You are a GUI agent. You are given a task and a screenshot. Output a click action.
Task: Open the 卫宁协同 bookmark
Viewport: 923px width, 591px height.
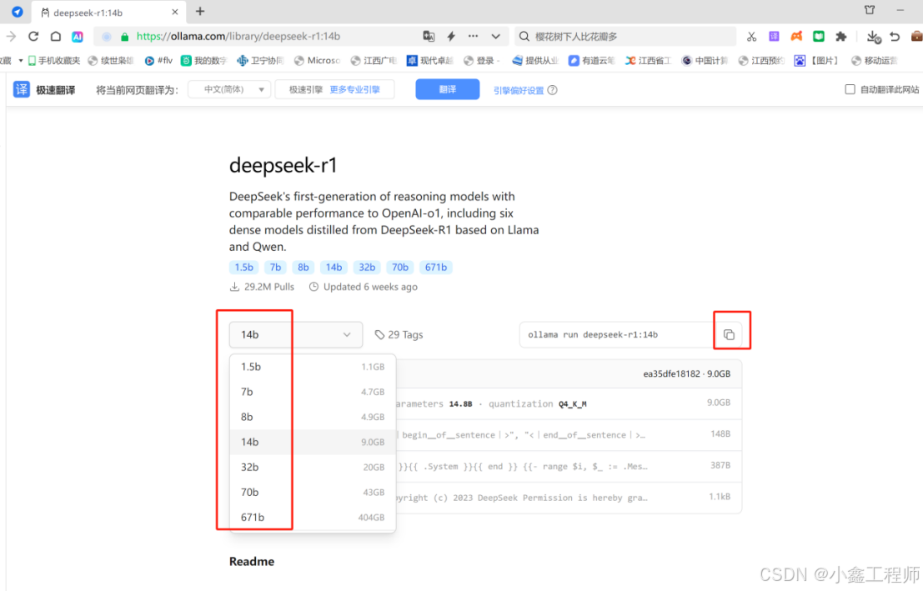pos(260,61)
